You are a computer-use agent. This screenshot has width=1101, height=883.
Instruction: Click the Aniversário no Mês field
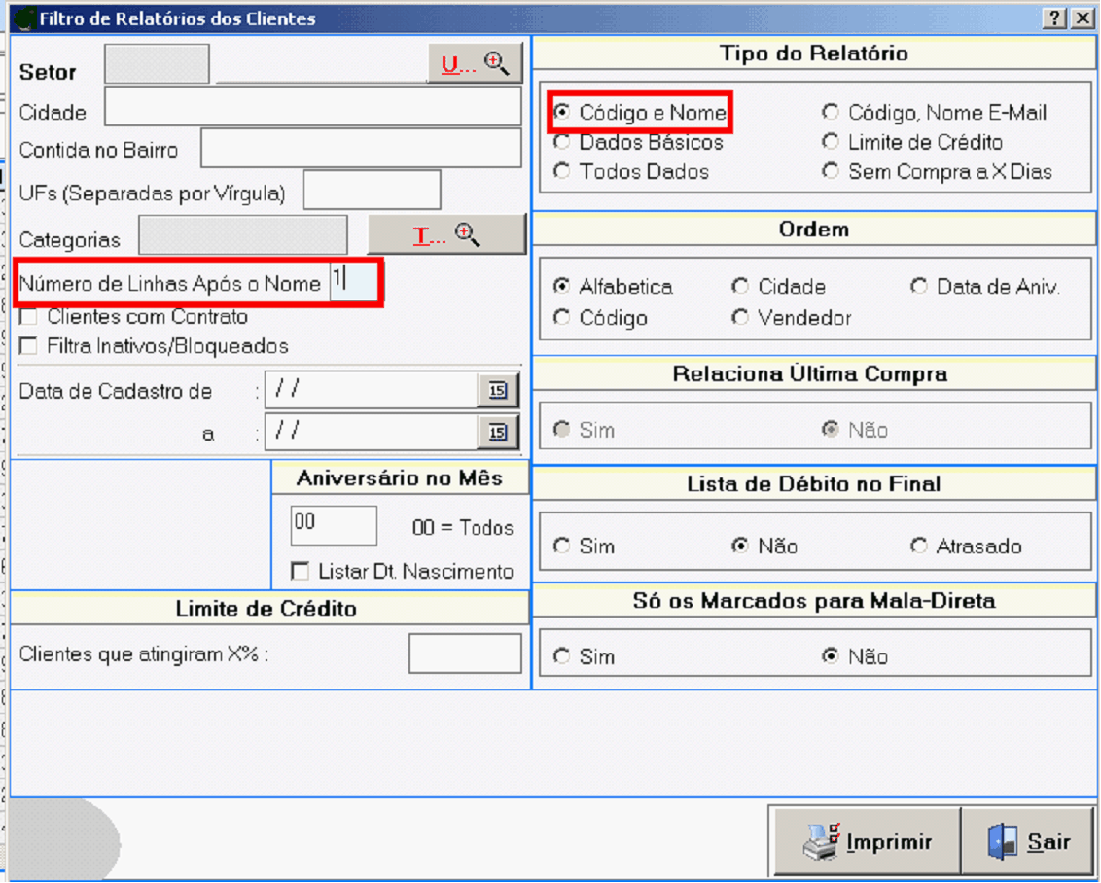click(x=334, y=525)
